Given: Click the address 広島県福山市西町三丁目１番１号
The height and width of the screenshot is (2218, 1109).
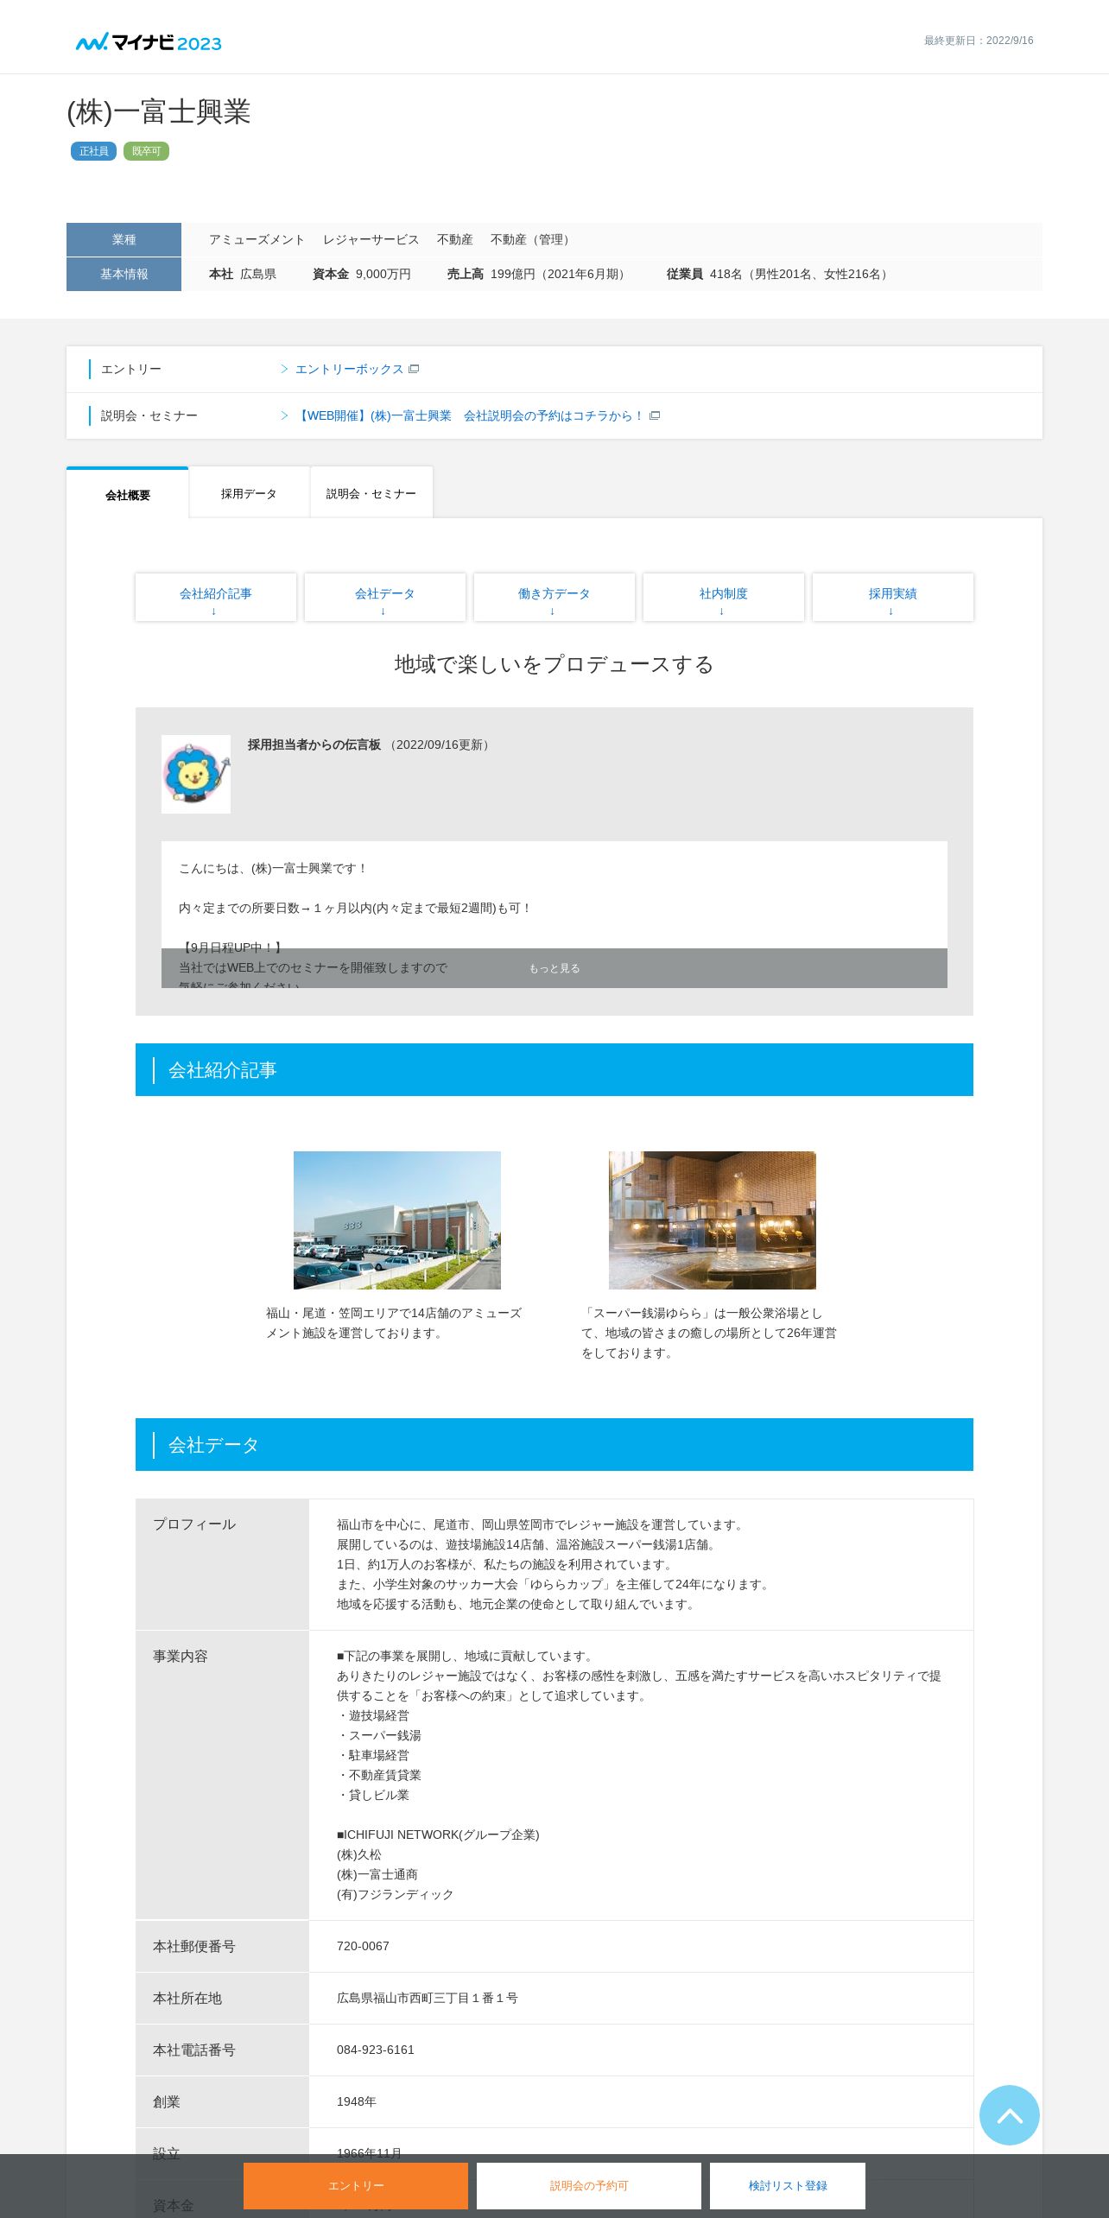Looking at the screenshot, I should pyautogui.click(x=428, y=1998).
